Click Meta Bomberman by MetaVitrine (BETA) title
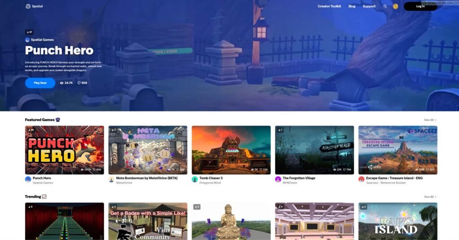The image size is (459, 240). [x=147, y=178]
